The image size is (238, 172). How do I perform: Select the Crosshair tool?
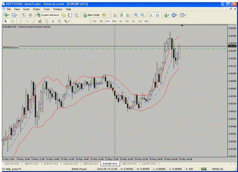(12, 21)
